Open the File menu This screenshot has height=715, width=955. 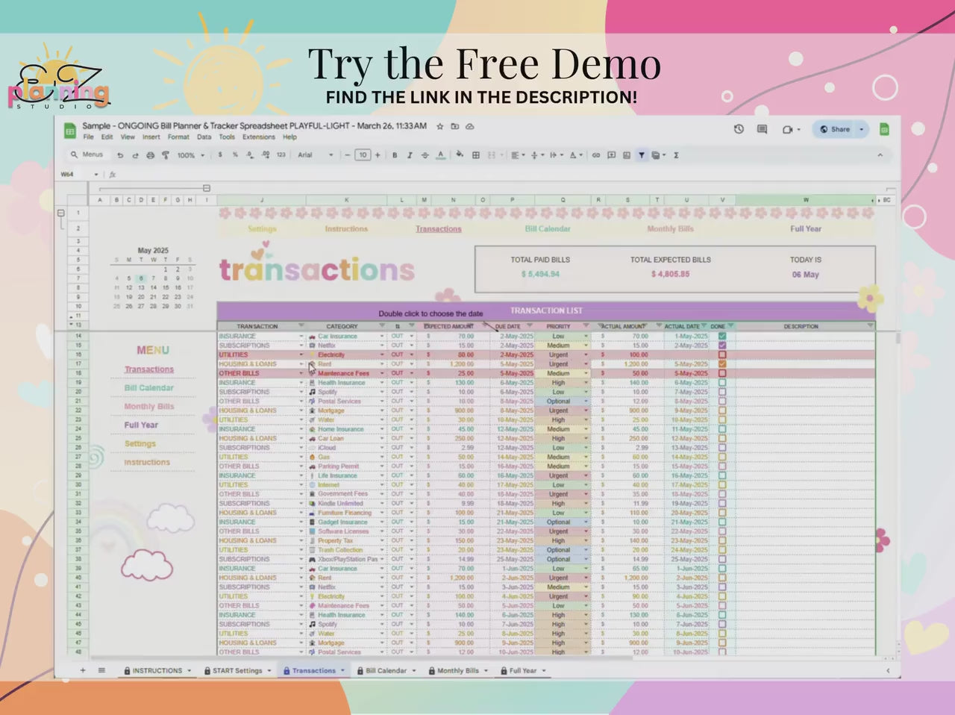pyautogui.click(x=88, y=137)
